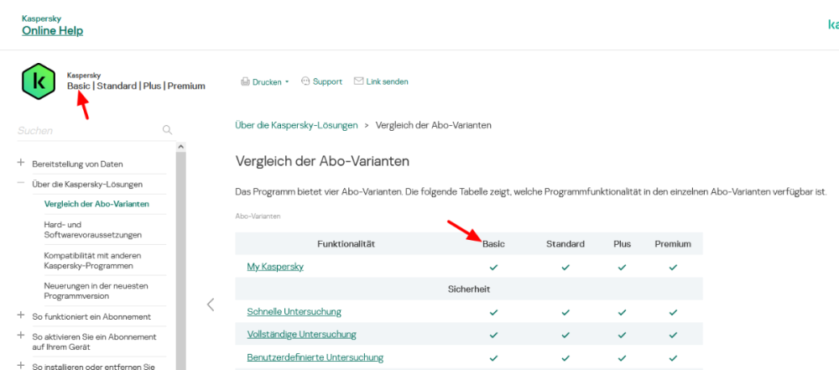Viewport: 839px width, 370px height.
Task: Open Bereitstellung von Daten tree item
Action: [x=77, y=164]
